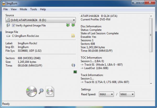Click the green down-arrow tray icon
The width and height of the screenshot is (157, 108).
click(x=73, y=25)
